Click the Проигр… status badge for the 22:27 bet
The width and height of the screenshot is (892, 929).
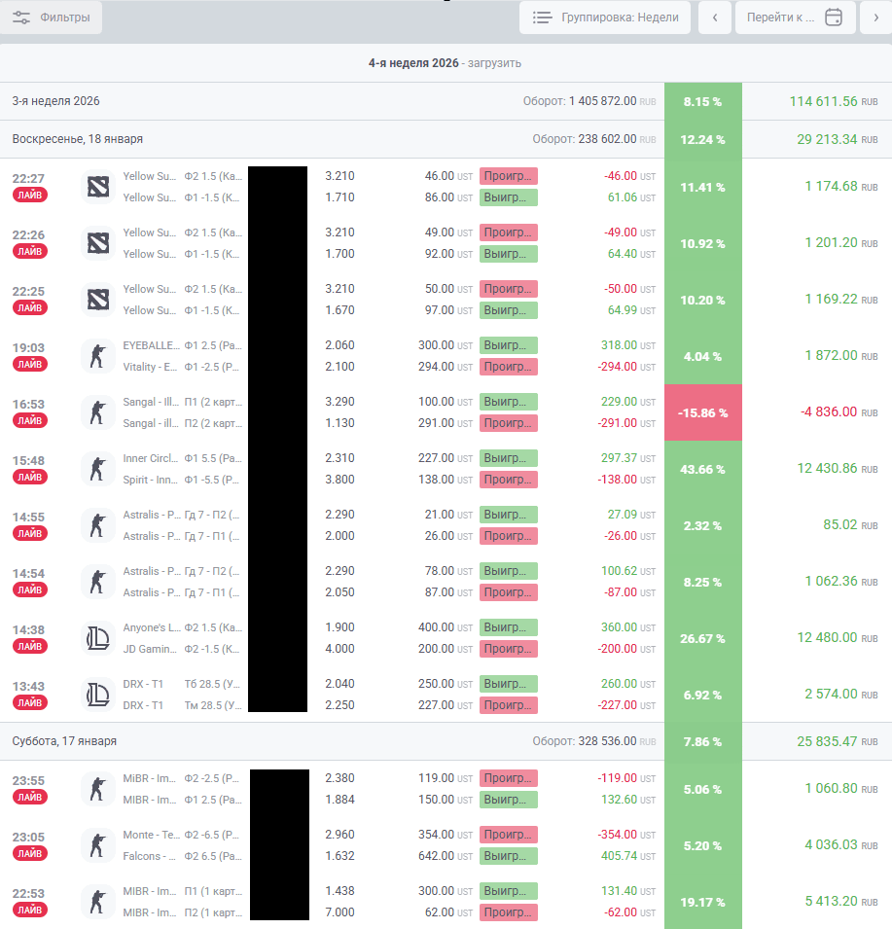508,176
